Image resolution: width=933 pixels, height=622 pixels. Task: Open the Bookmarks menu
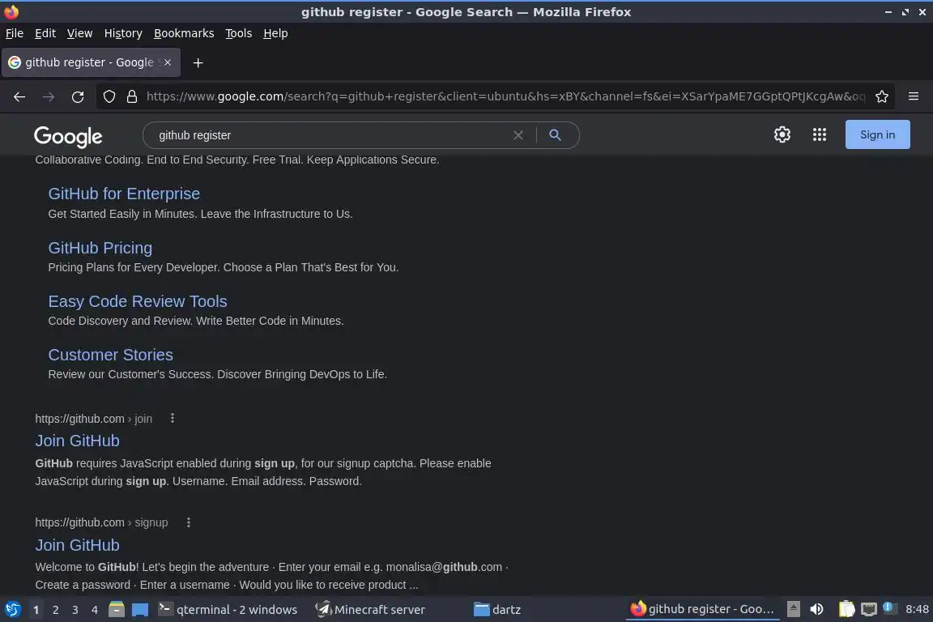[x=184, y=33]
